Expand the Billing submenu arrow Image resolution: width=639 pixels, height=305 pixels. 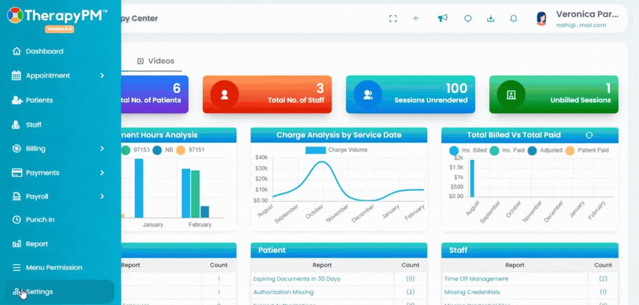(x=102, y=149)
